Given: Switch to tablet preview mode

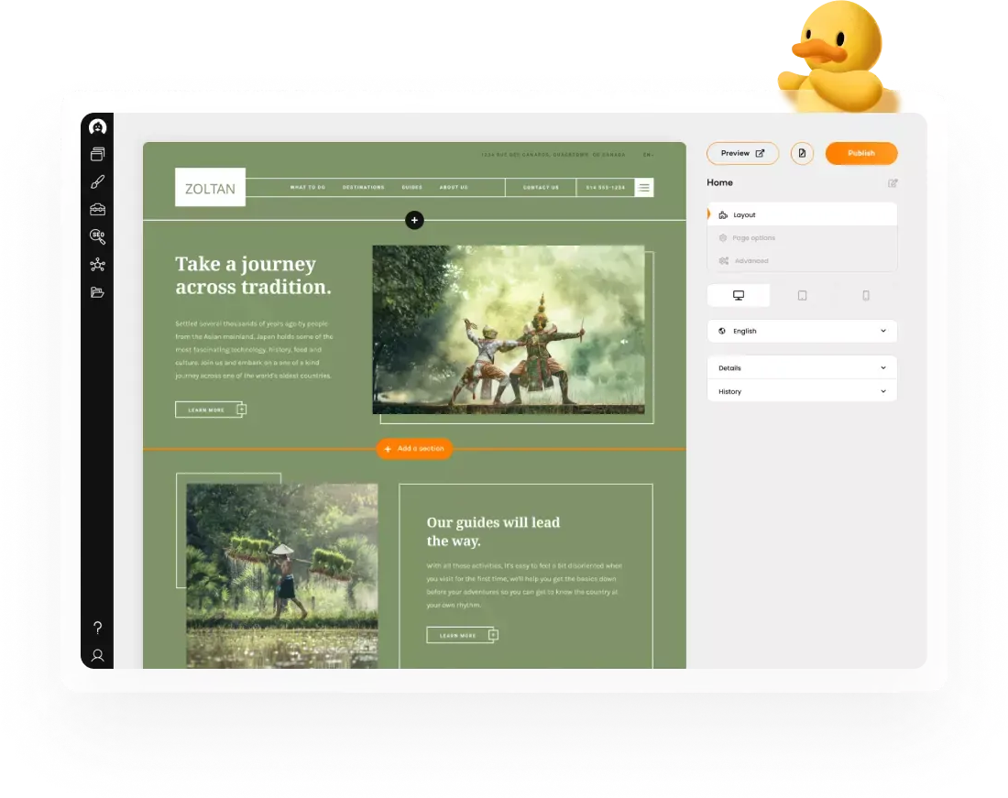Looking at the screenshot, I should pos(802,294).
